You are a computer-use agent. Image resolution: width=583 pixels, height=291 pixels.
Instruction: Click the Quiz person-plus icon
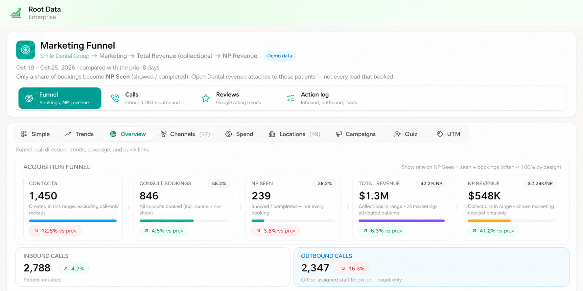point(398,134)
